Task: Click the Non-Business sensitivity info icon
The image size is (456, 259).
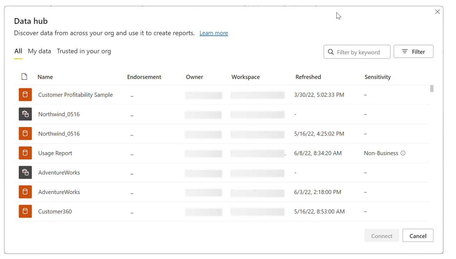Action: pos(403,153)
